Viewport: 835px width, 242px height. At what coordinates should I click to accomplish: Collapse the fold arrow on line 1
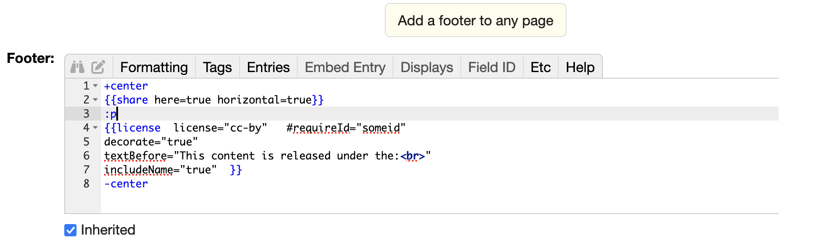tap(95, 86)
